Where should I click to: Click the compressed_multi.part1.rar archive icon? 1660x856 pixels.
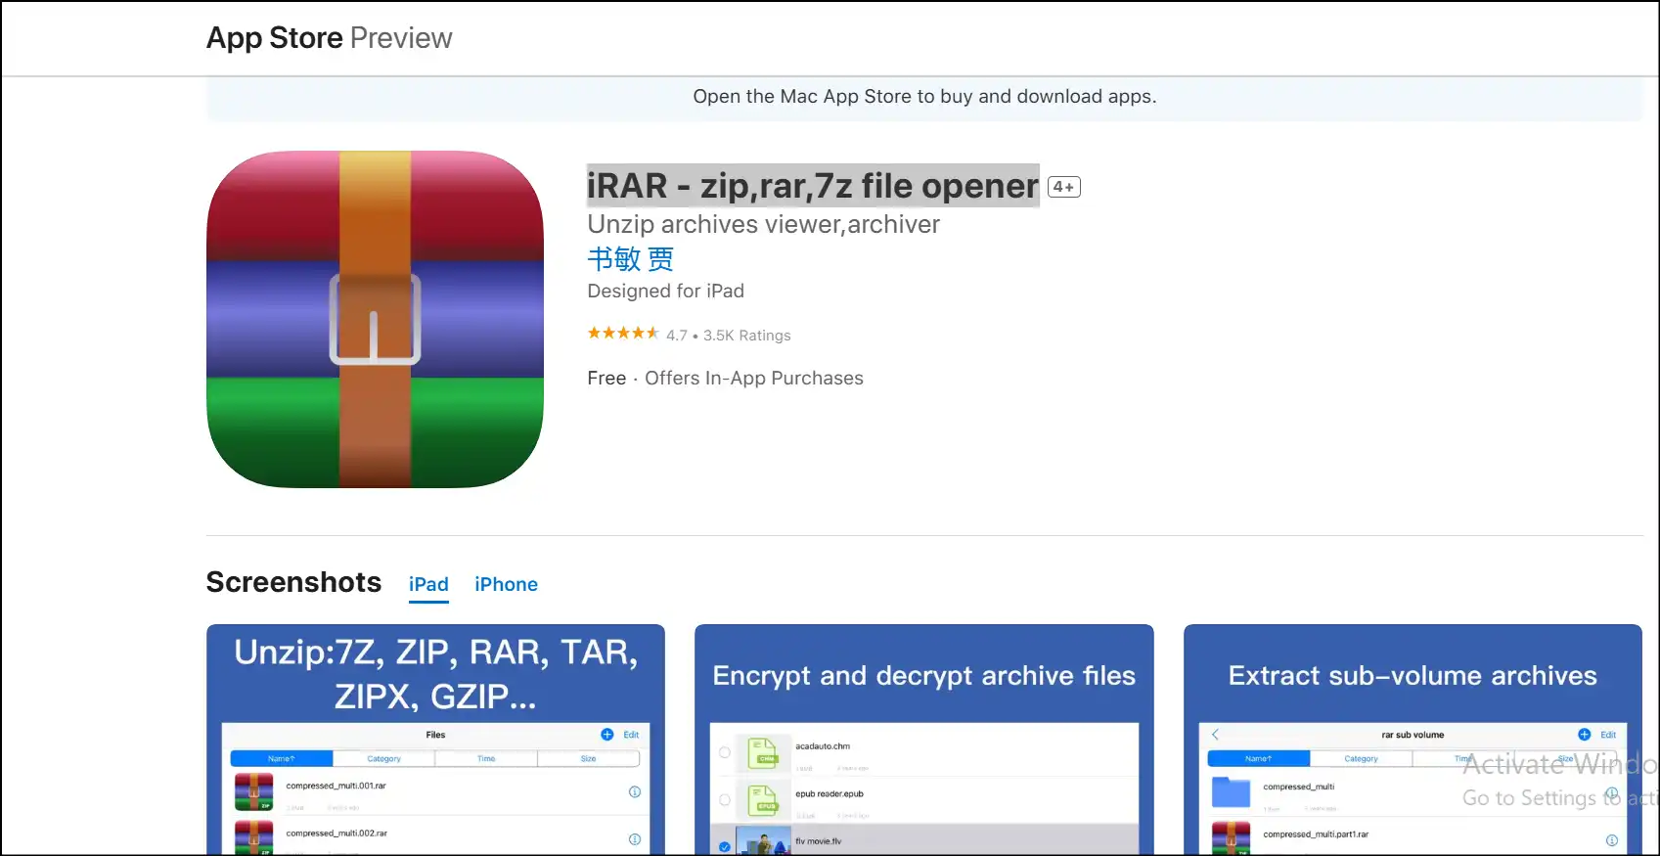point(1231,839)
